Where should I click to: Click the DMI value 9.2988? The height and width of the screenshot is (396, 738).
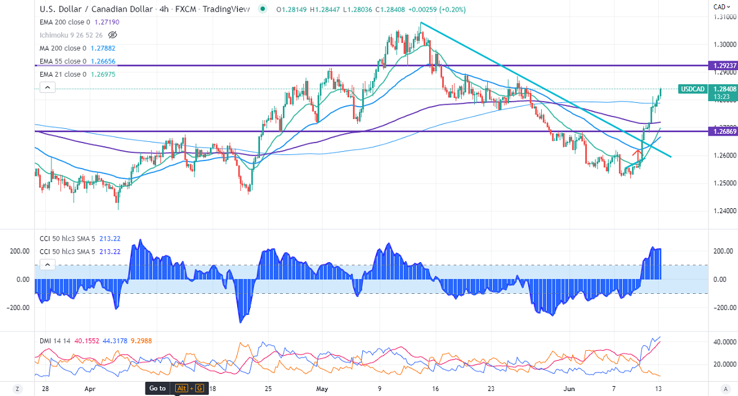tap(141, 340)
